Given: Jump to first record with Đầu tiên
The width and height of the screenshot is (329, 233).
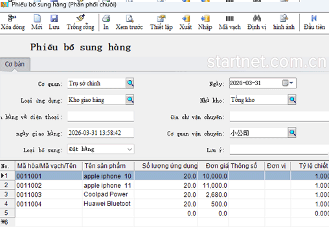Looking at the screenshot, I should (314, 19).
